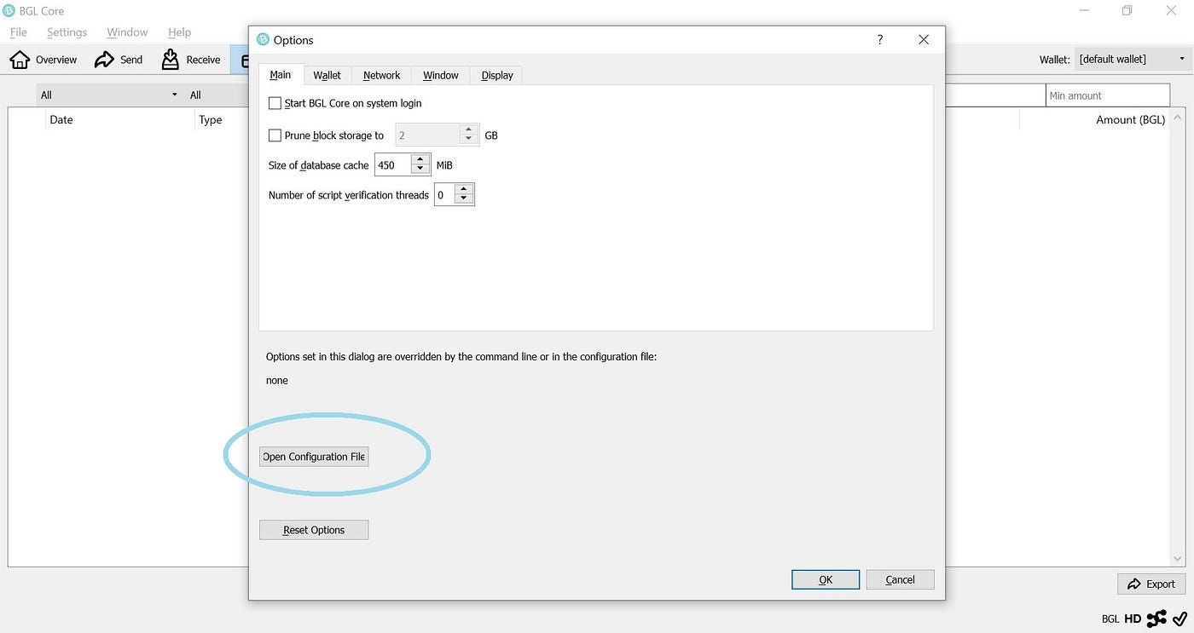Confirm options with OK button
The height and width of the screenshot is (633, 1194).
[x=826, y=579]
